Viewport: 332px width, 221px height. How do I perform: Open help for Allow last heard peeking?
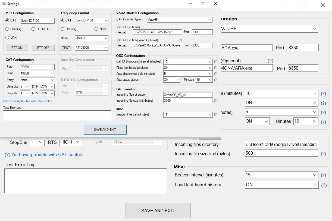[216, 68]
